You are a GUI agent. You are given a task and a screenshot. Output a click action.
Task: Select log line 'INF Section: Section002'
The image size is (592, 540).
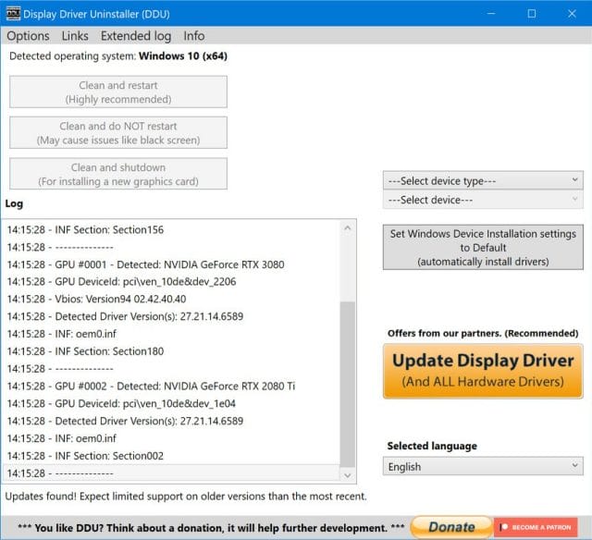pos(171,456)
